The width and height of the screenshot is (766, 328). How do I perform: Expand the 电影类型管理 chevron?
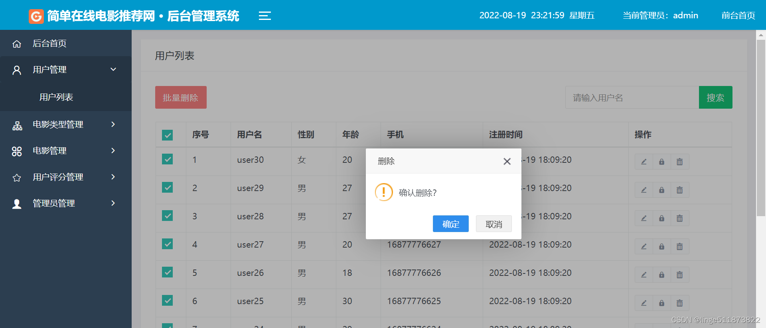pyautogui.click(x=113, y=124)
